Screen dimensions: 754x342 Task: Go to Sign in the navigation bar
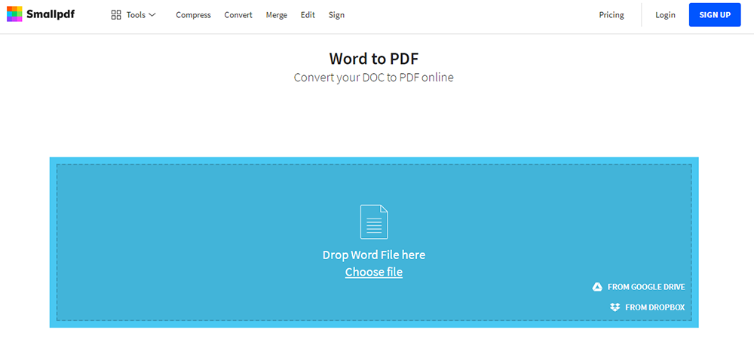coord(336,15)
